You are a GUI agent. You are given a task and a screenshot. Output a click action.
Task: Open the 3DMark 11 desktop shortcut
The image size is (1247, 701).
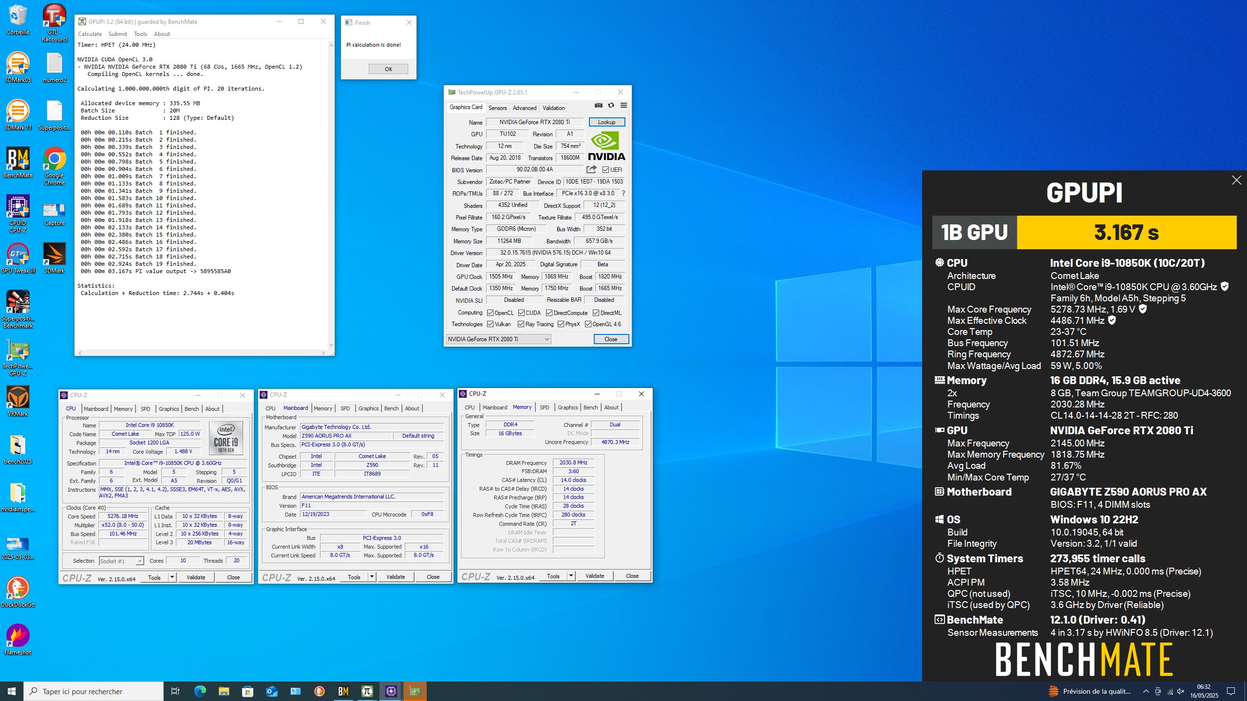pyautogui.click(x=18, y=115)
